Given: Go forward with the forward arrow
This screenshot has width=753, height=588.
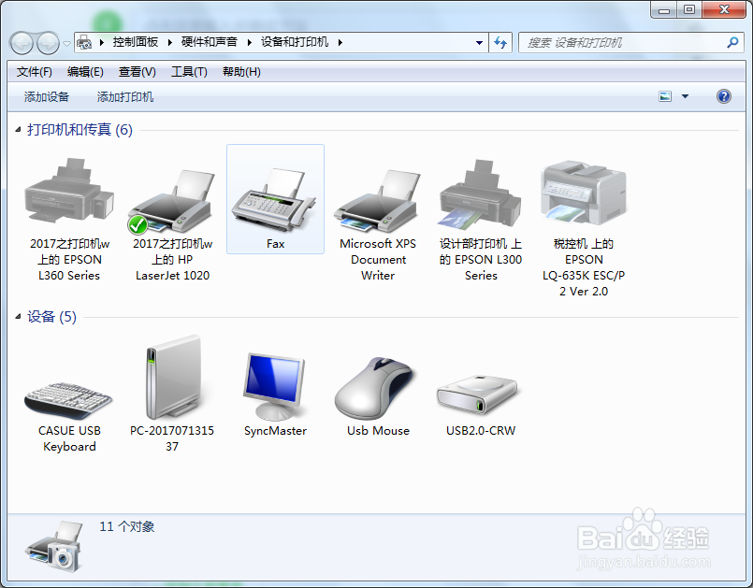Looking at the screenshot, I should click(x=48, y=43).
